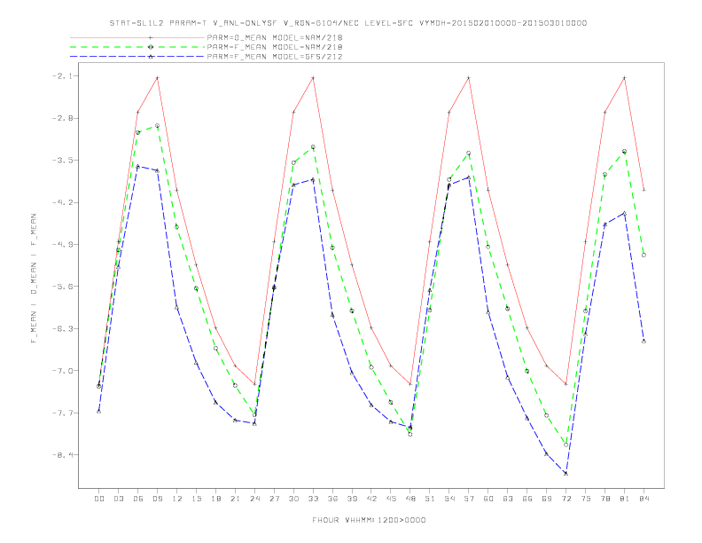Click x-axis forecast hour label 60

(488, 499)
